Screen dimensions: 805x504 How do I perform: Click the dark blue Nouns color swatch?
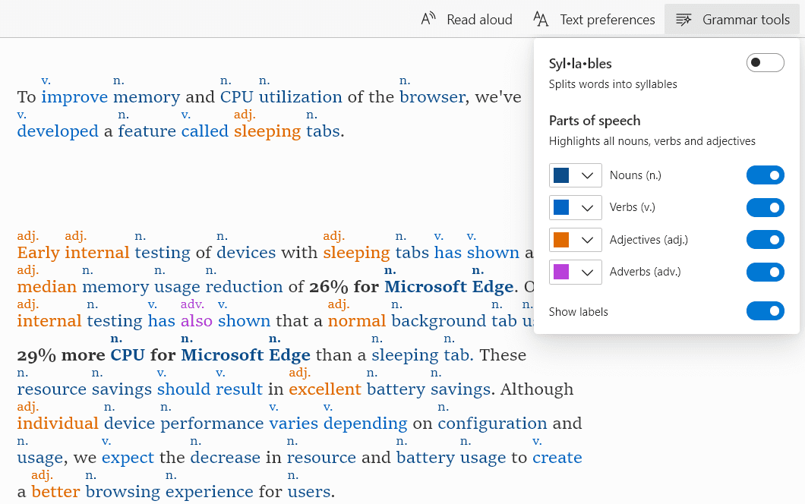tap(561, 176)
